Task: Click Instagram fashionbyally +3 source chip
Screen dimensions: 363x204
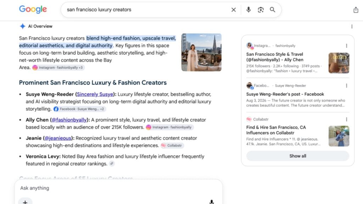Action: coord(58,68)
